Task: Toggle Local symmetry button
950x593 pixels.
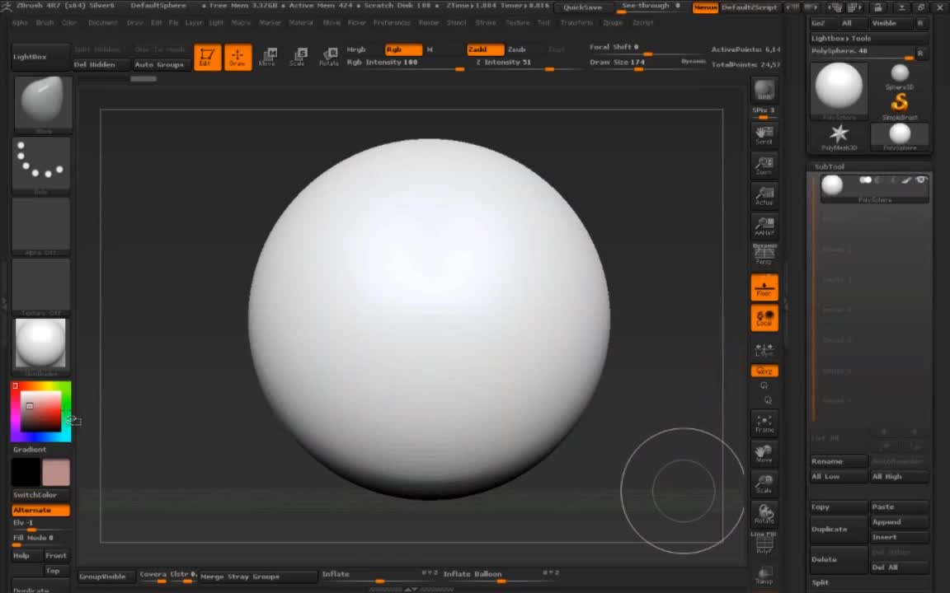Action: click(764, 318)
